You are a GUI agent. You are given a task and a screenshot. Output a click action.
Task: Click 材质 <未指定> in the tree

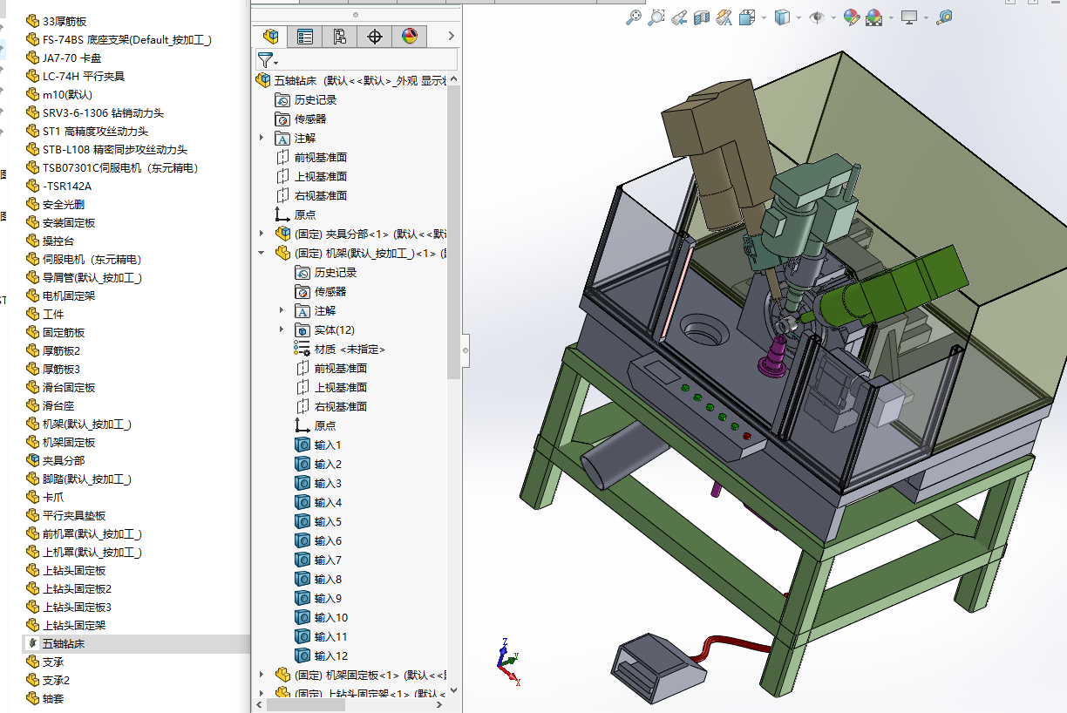click(349, 349)
